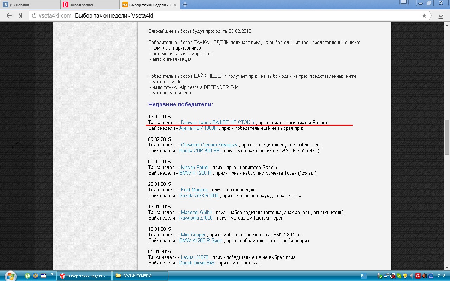
Task: Expand quick launch overflow chevron
Action: [x=52, y=274]
